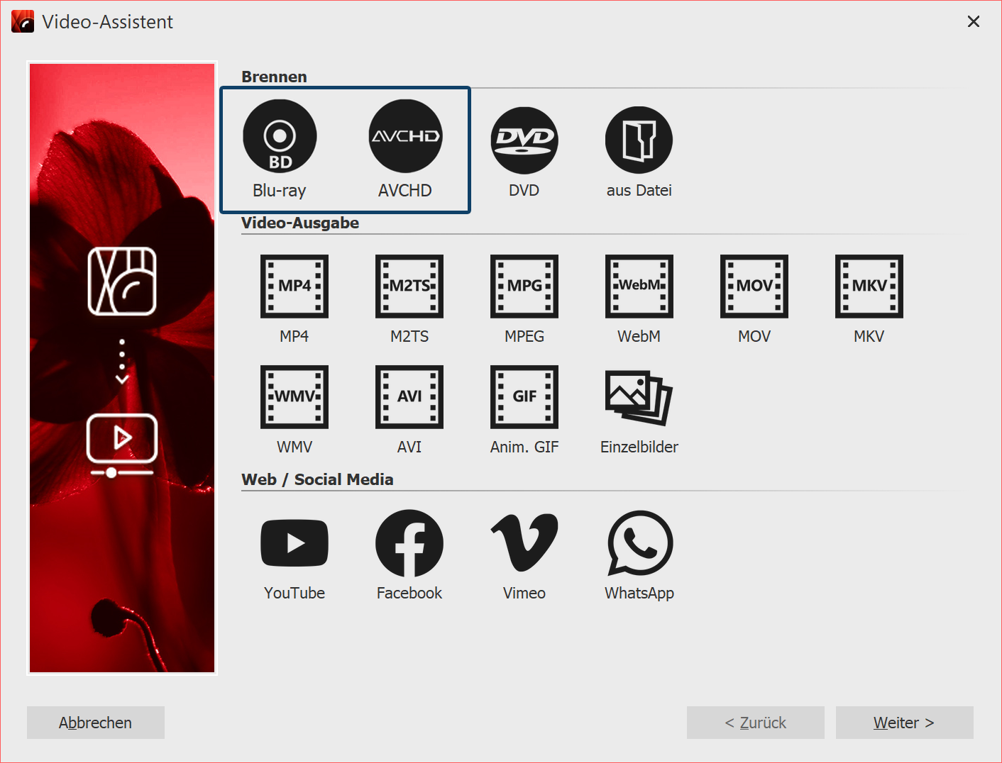Cancel the wizard with Abbrechen
This screenshot has width=1002, height=763.
pos(95,722)
